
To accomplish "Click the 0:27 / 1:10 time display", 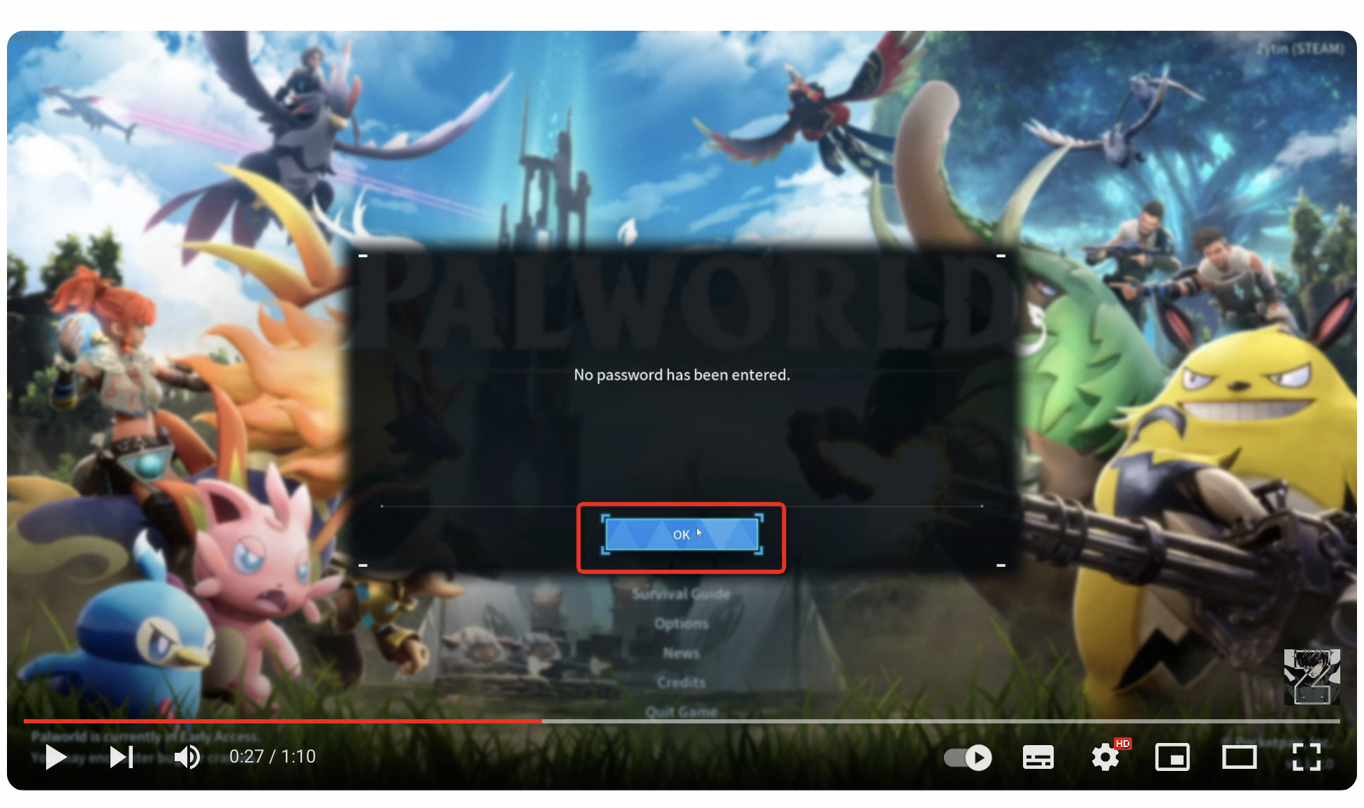I will (273, 757).
